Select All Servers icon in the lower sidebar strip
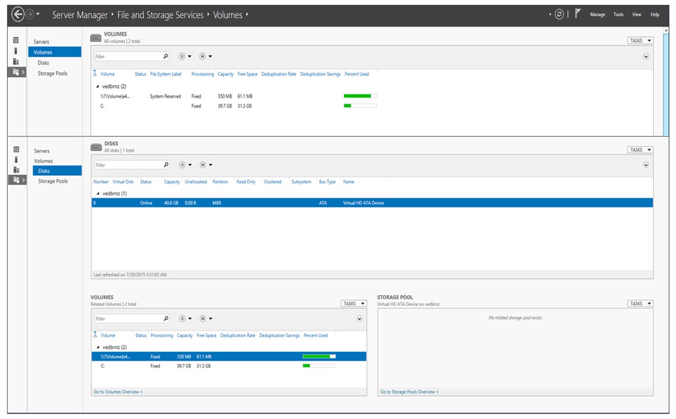The width and height of the screenshot is (676, 419). point(16,170)
